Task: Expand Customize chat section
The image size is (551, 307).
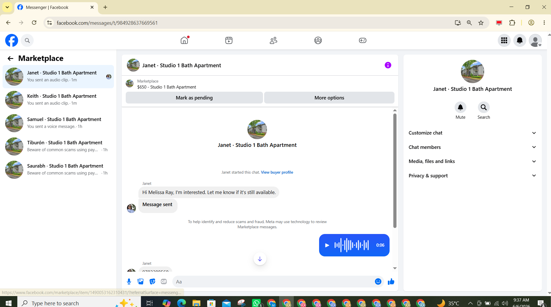Action: (472, 133)
